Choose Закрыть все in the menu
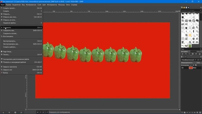 click(21, 70)
